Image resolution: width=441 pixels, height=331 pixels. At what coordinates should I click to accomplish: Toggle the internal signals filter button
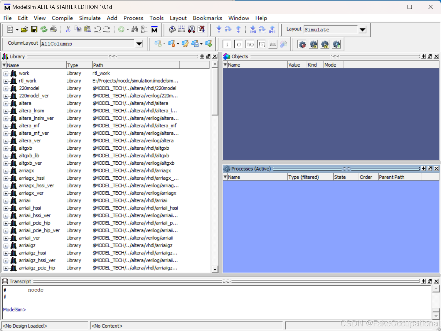(262, 44)
